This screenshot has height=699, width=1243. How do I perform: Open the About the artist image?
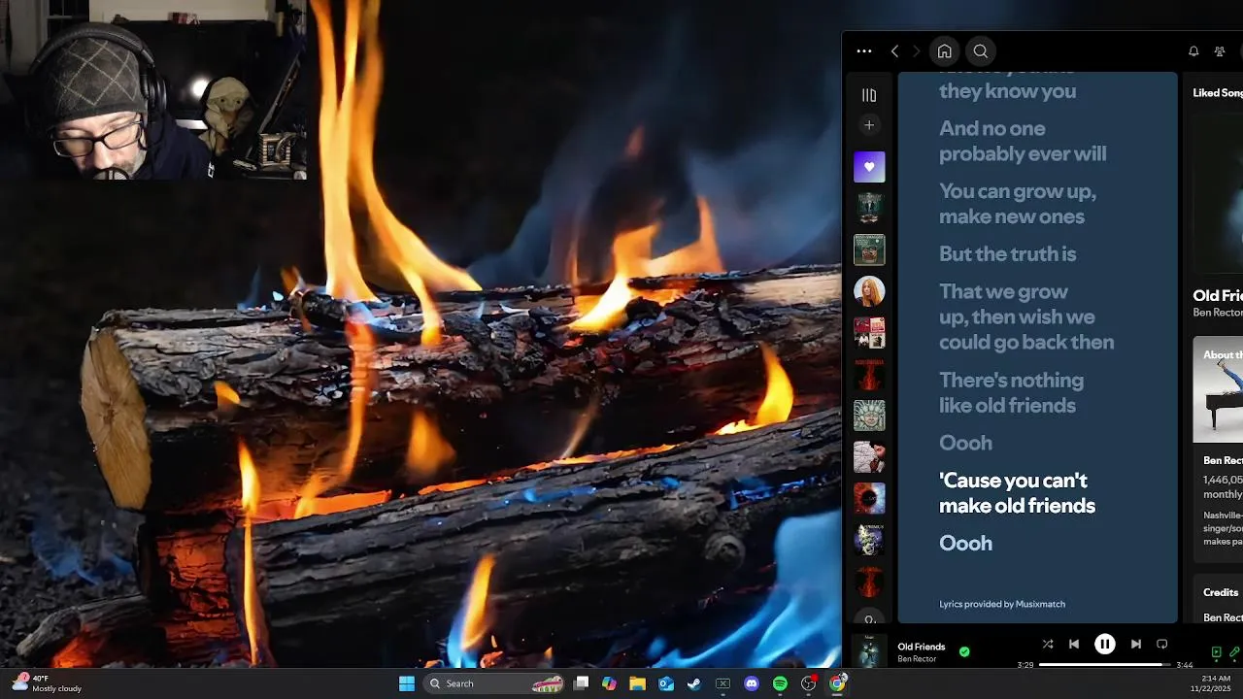point(1218,389)
